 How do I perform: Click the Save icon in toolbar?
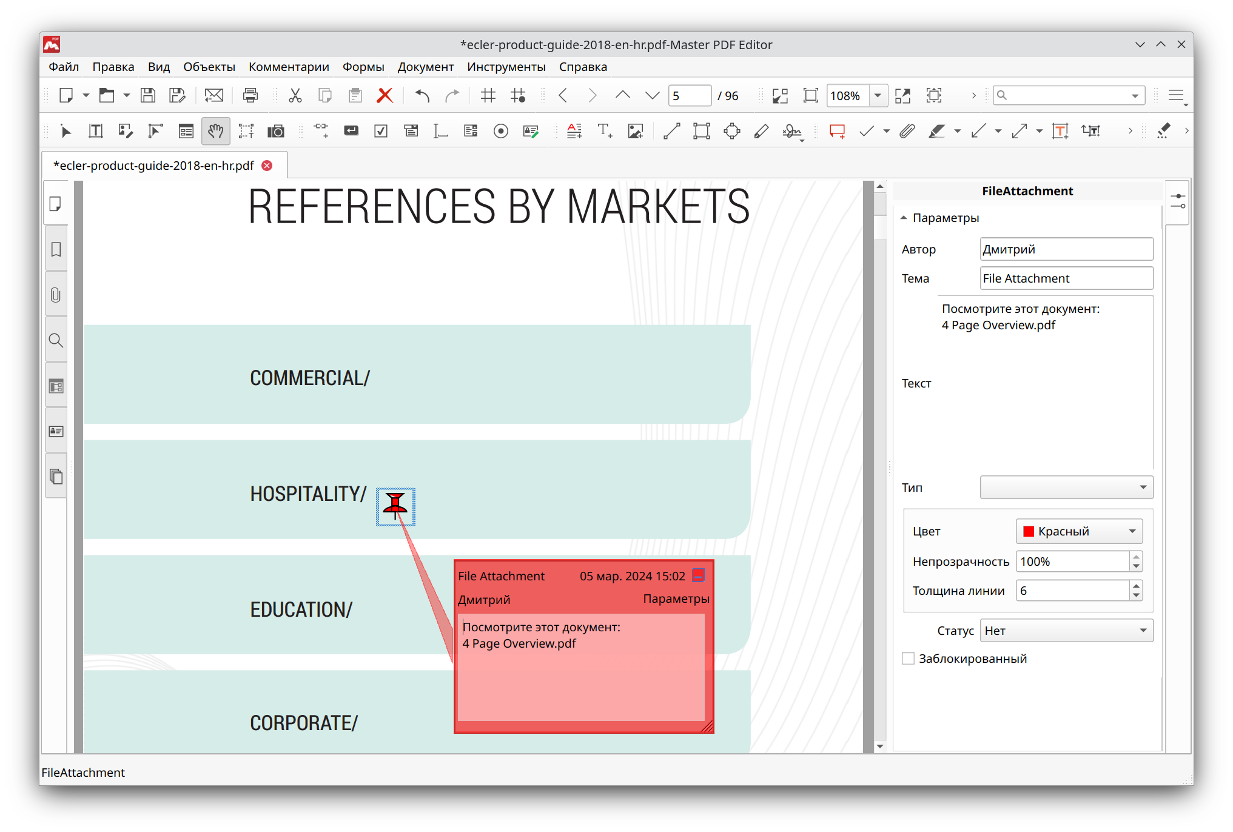pos(148,95)
